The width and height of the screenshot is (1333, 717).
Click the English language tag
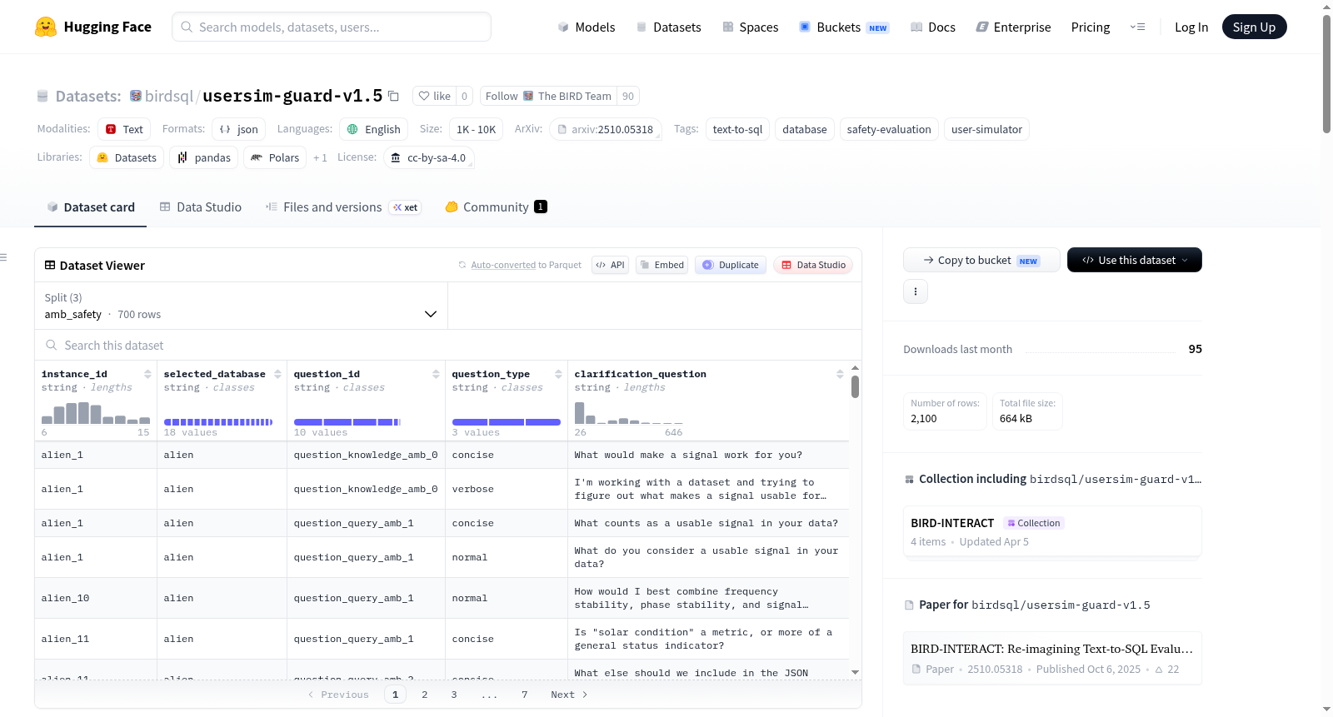click(x=373, y=129)
